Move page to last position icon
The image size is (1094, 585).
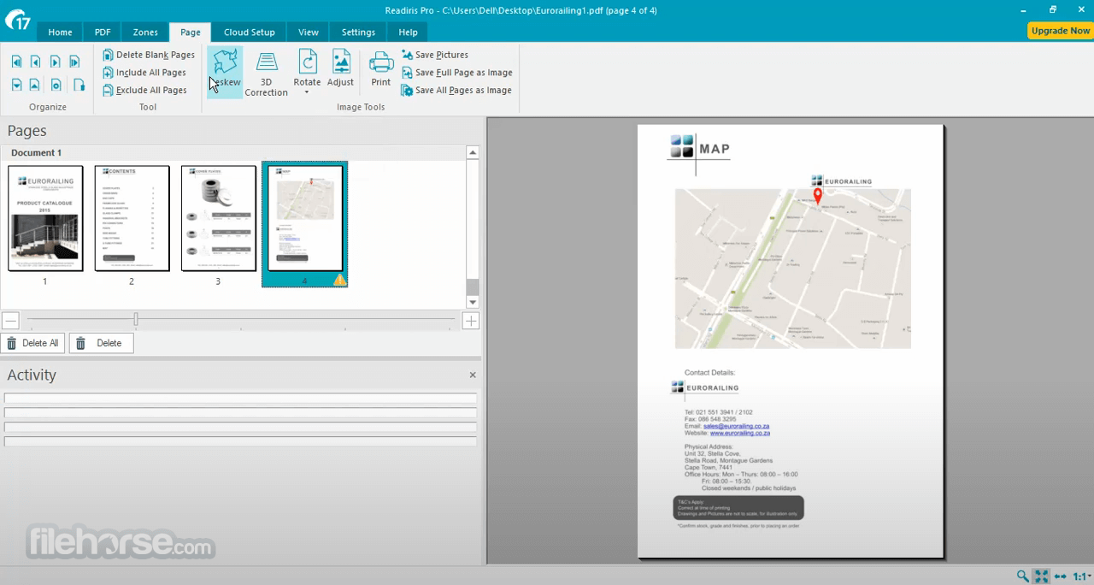point(75,61)
